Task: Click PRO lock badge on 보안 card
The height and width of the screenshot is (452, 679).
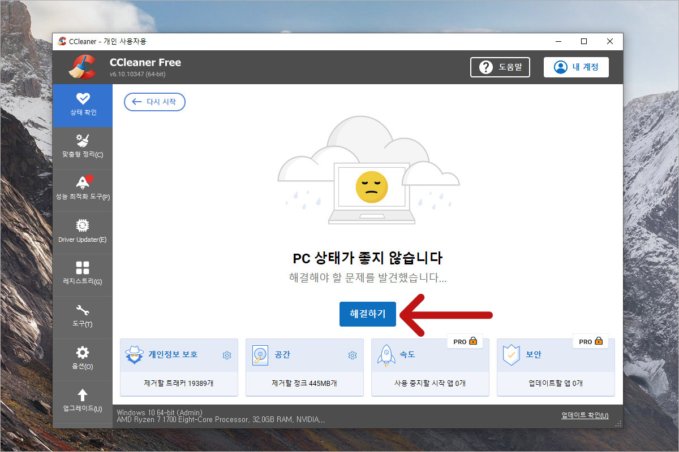Action: coord(591,341)
